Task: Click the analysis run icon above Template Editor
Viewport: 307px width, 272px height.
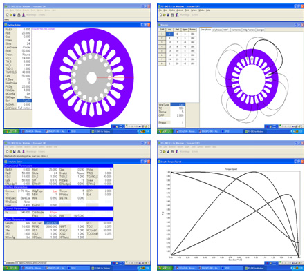Action: point(24,152)
